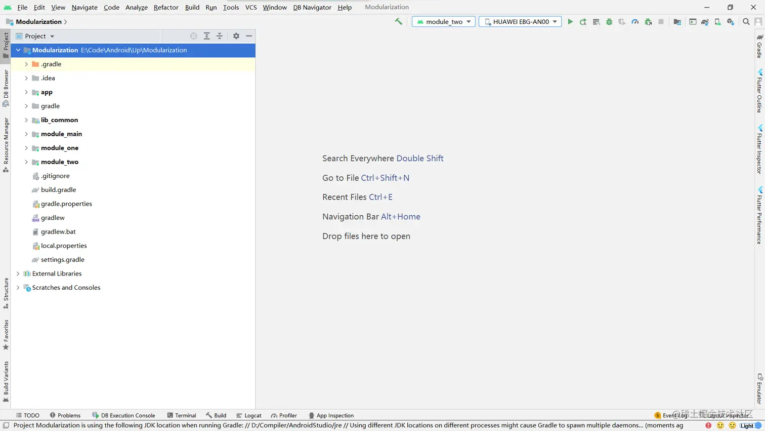The height and width of the screenshot is (431, 765).
Task: Open DB Execution Console tab
Action: [123, 415]
